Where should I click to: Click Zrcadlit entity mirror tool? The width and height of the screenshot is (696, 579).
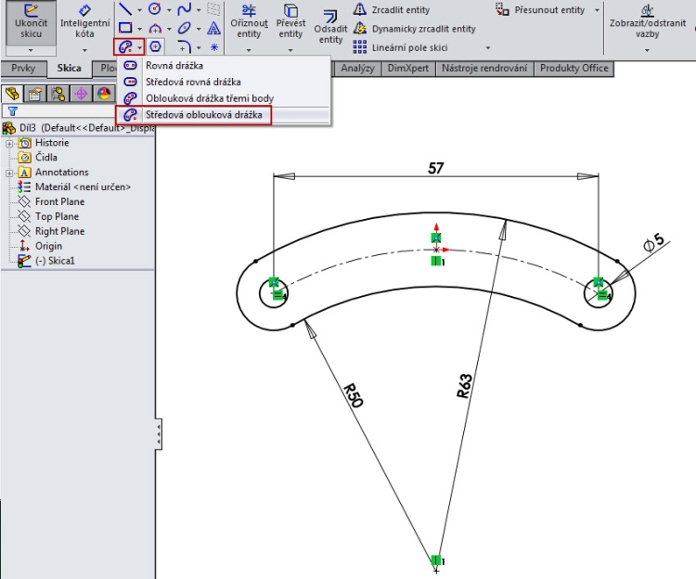[392, 10]
